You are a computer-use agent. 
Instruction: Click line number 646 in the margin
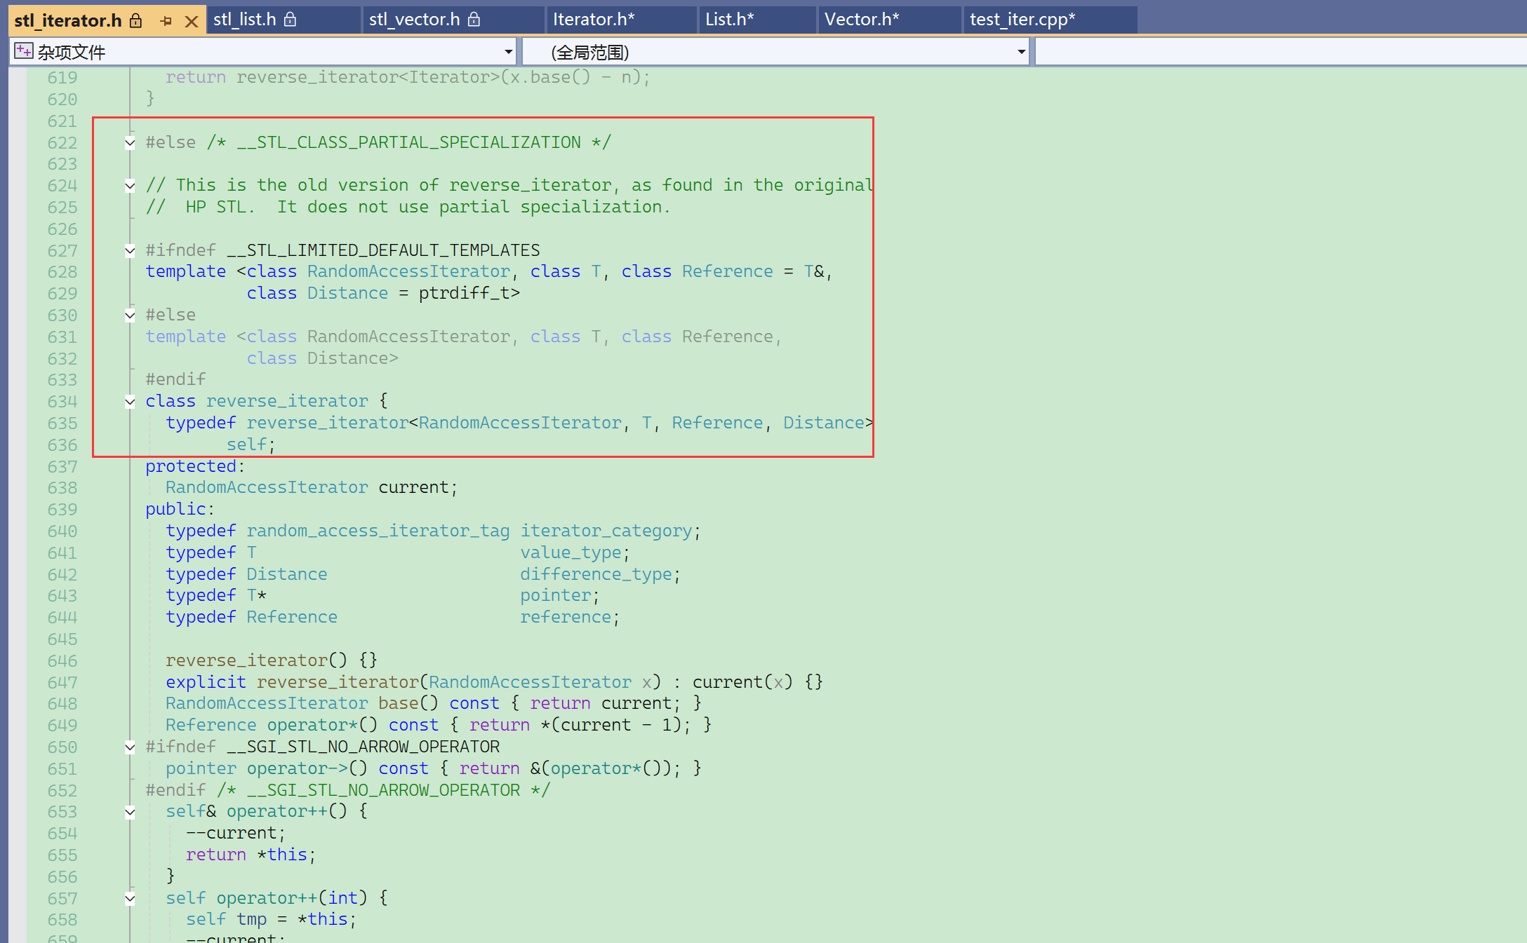62,660
